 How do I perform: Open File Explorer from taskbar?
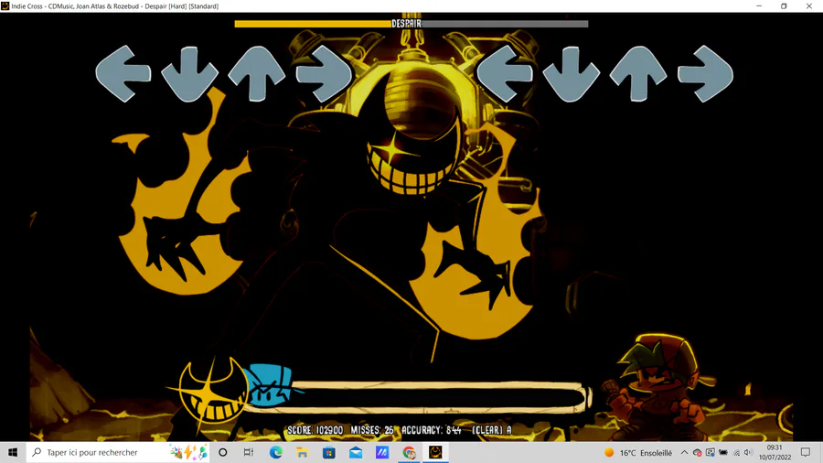click(x=303, y=452)
